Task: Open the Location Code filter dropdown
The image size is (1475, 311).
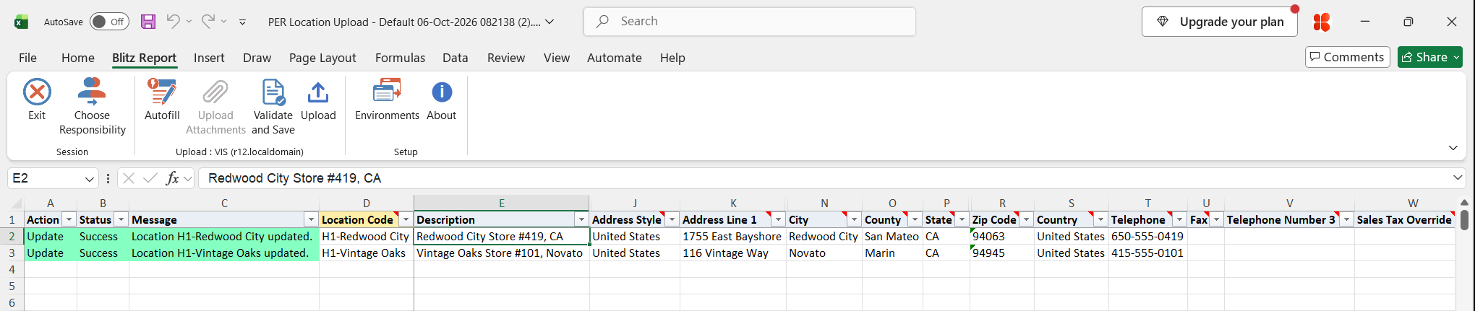Action: coord(406,219)
